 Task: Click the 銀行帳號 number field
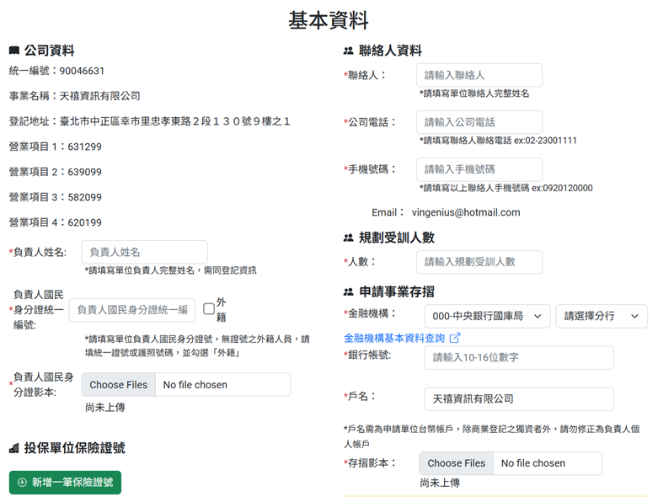click(x=518, y=358)
